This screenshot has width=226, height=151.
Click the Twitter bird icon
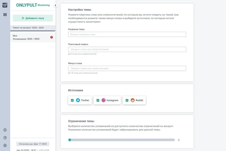point(78,100)
